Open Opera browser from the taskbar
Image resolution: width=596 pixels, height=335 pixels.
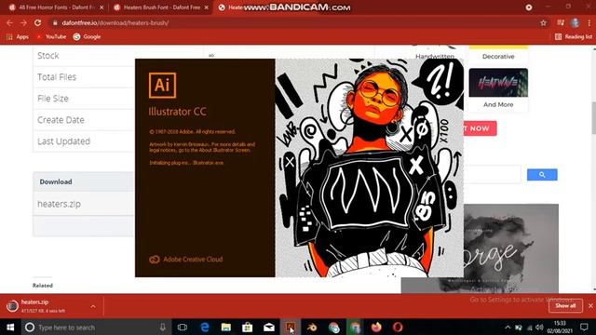398,327
